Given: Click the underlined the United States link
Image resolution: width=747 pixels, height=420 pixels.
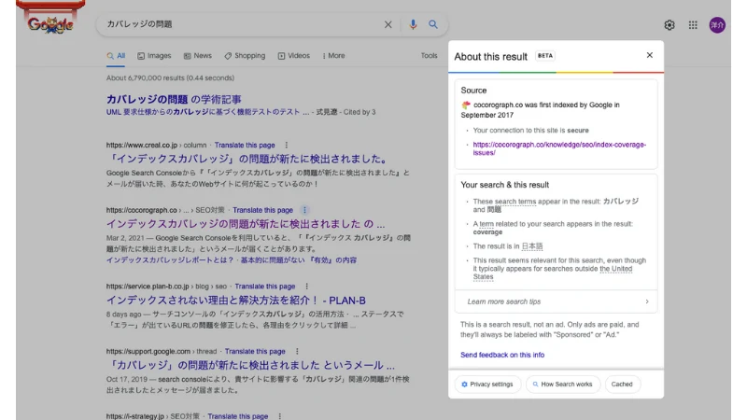Looking at the screenshot, I should click(553, 273).
